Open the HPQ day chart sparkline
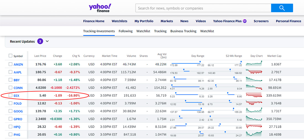Image resolution: width=304 pixels, height=139 pixels. pyautogui.click(x=254, y=126)
